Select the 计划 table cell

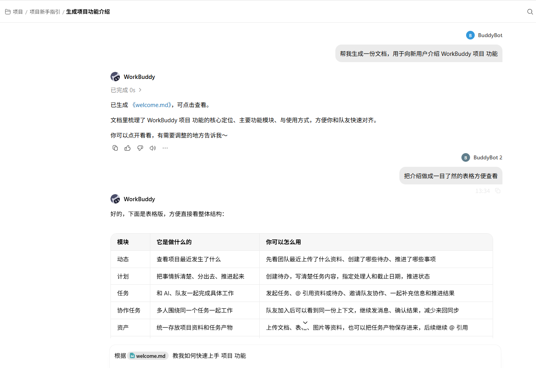click(130, 277)
